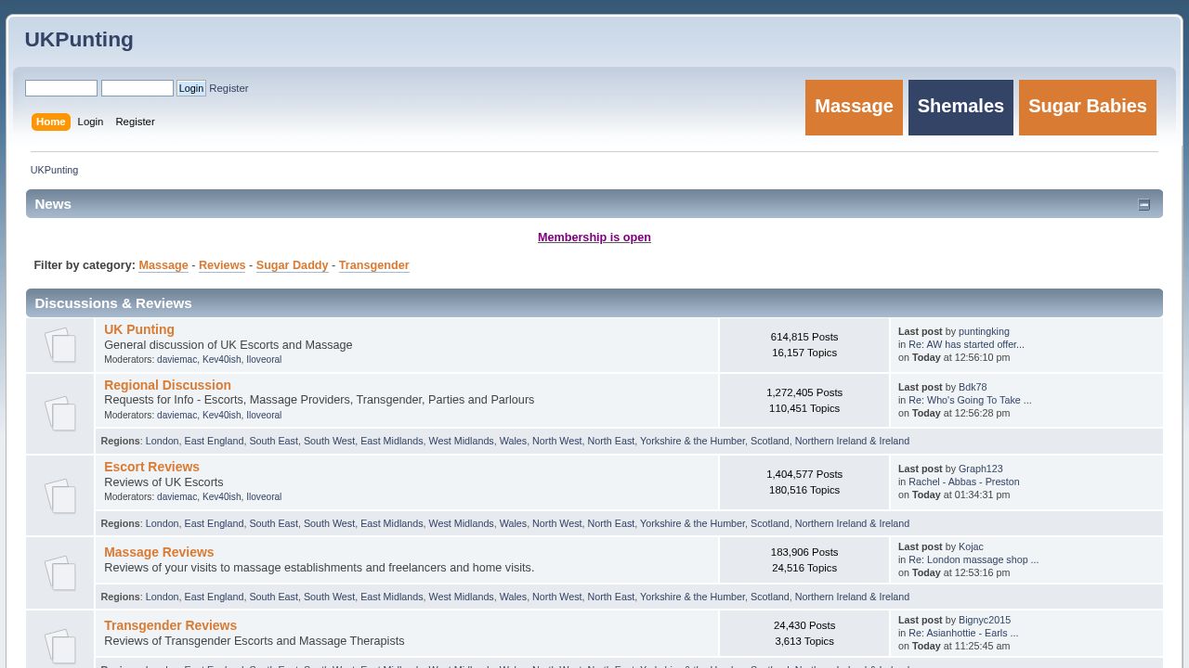
Task: Click the Regional Discussion board folder icon
Action: [x=60, y=414]
